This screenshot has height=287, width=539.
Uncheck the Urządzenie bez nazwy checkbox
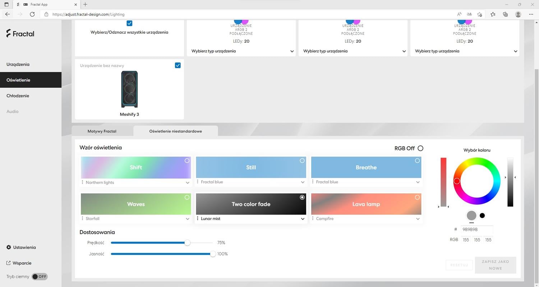(x=178, y=65)
